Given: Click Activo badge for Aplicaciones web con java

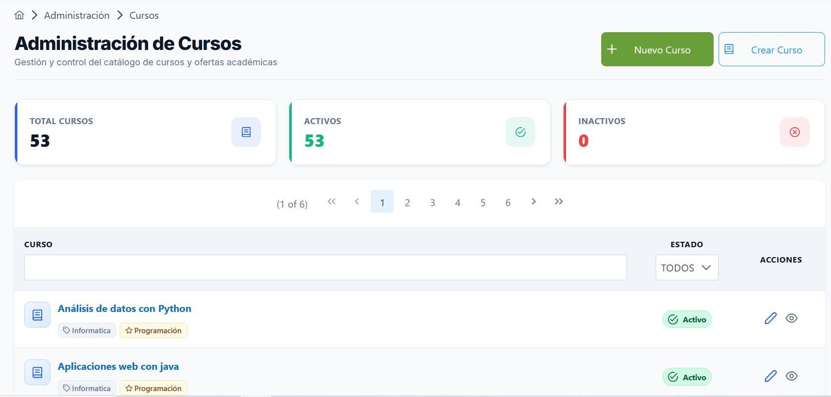Looking at the screenshot, I should click(x=687, y=377).
